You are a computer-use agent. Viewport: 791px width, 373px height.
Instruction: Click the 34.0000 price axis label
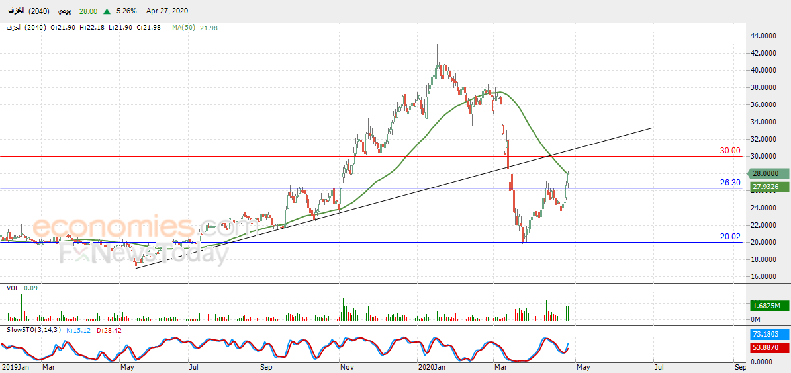762,122
